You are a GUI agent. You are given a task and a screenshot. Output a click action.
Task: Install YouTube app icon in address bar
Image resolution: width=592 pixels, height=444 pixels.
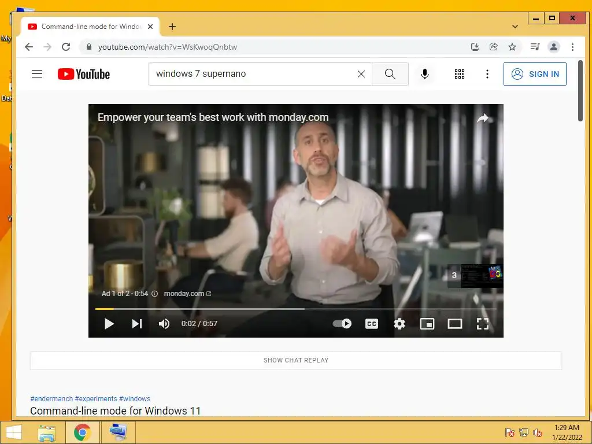point(475,47)
